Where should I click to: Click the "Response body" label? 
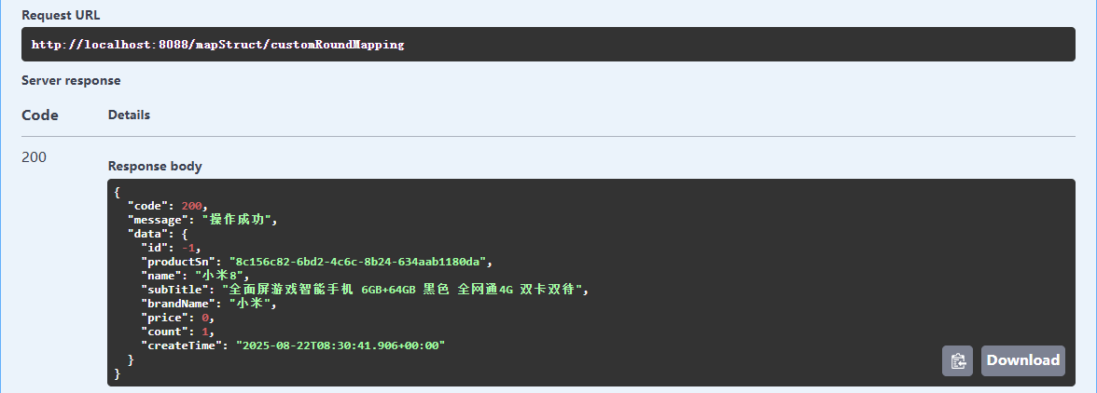(x=155, y=166)
